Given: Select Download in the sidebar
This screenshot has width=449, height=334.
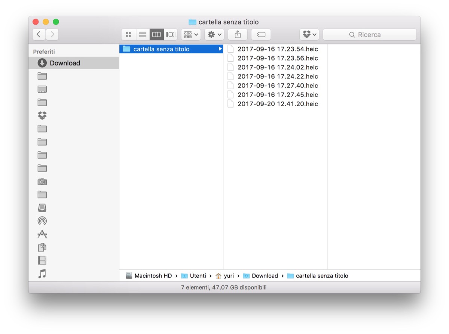Looking at the screenshot, I should coord(74,63).
